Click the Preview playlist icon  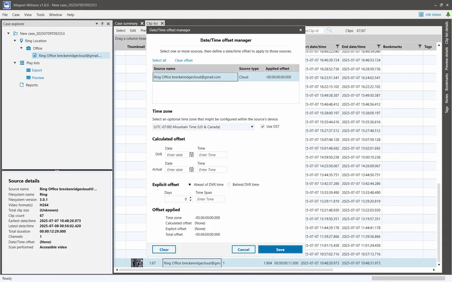(x=29, y=78)
